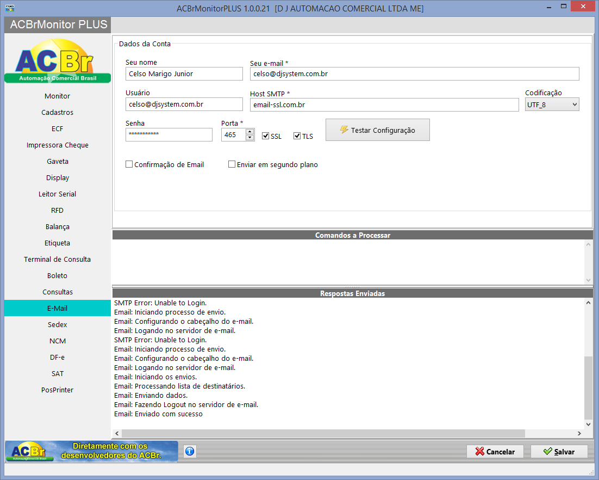This screenshot has height=480, width=599.
Task: Open the DF-e section
Action: (x=57, y=357)
